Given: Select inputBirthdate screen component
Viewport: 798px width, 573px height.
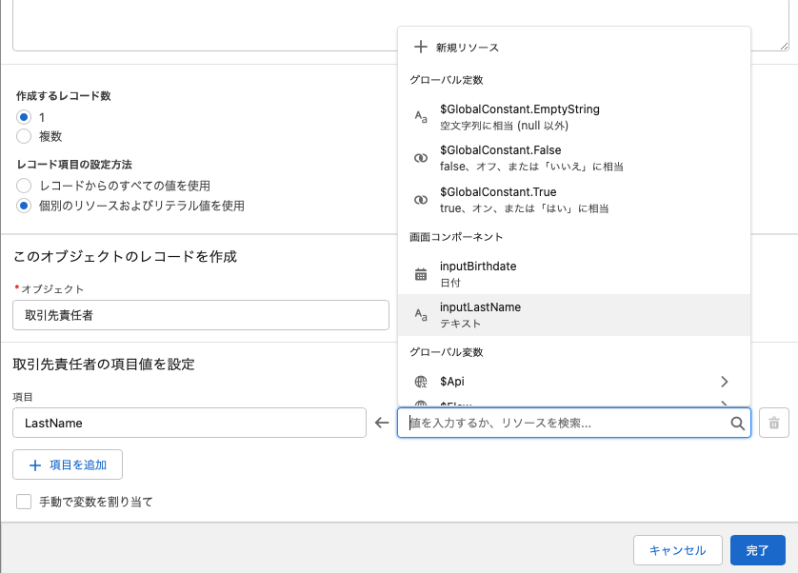Looking at the screenshot, I should tap(573, 274).
